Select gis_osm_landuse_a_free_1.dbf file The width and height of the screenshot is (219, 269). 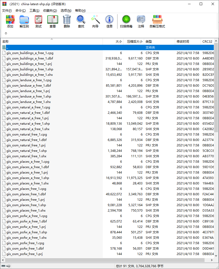[107, 85]
